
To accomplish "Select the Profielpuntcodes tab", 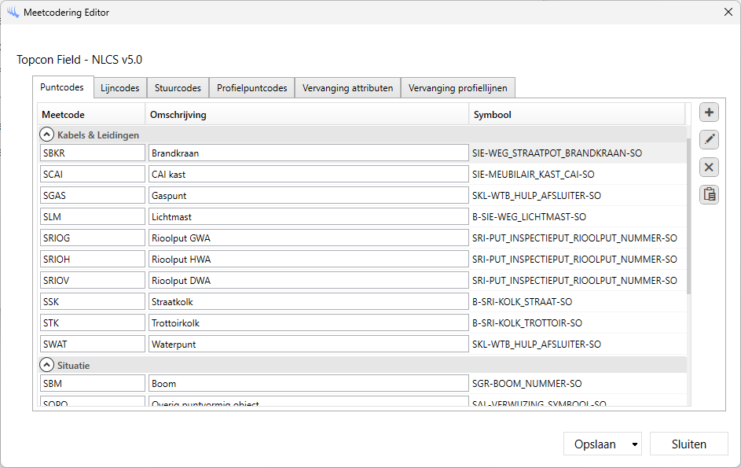I will tap(251, 88).
